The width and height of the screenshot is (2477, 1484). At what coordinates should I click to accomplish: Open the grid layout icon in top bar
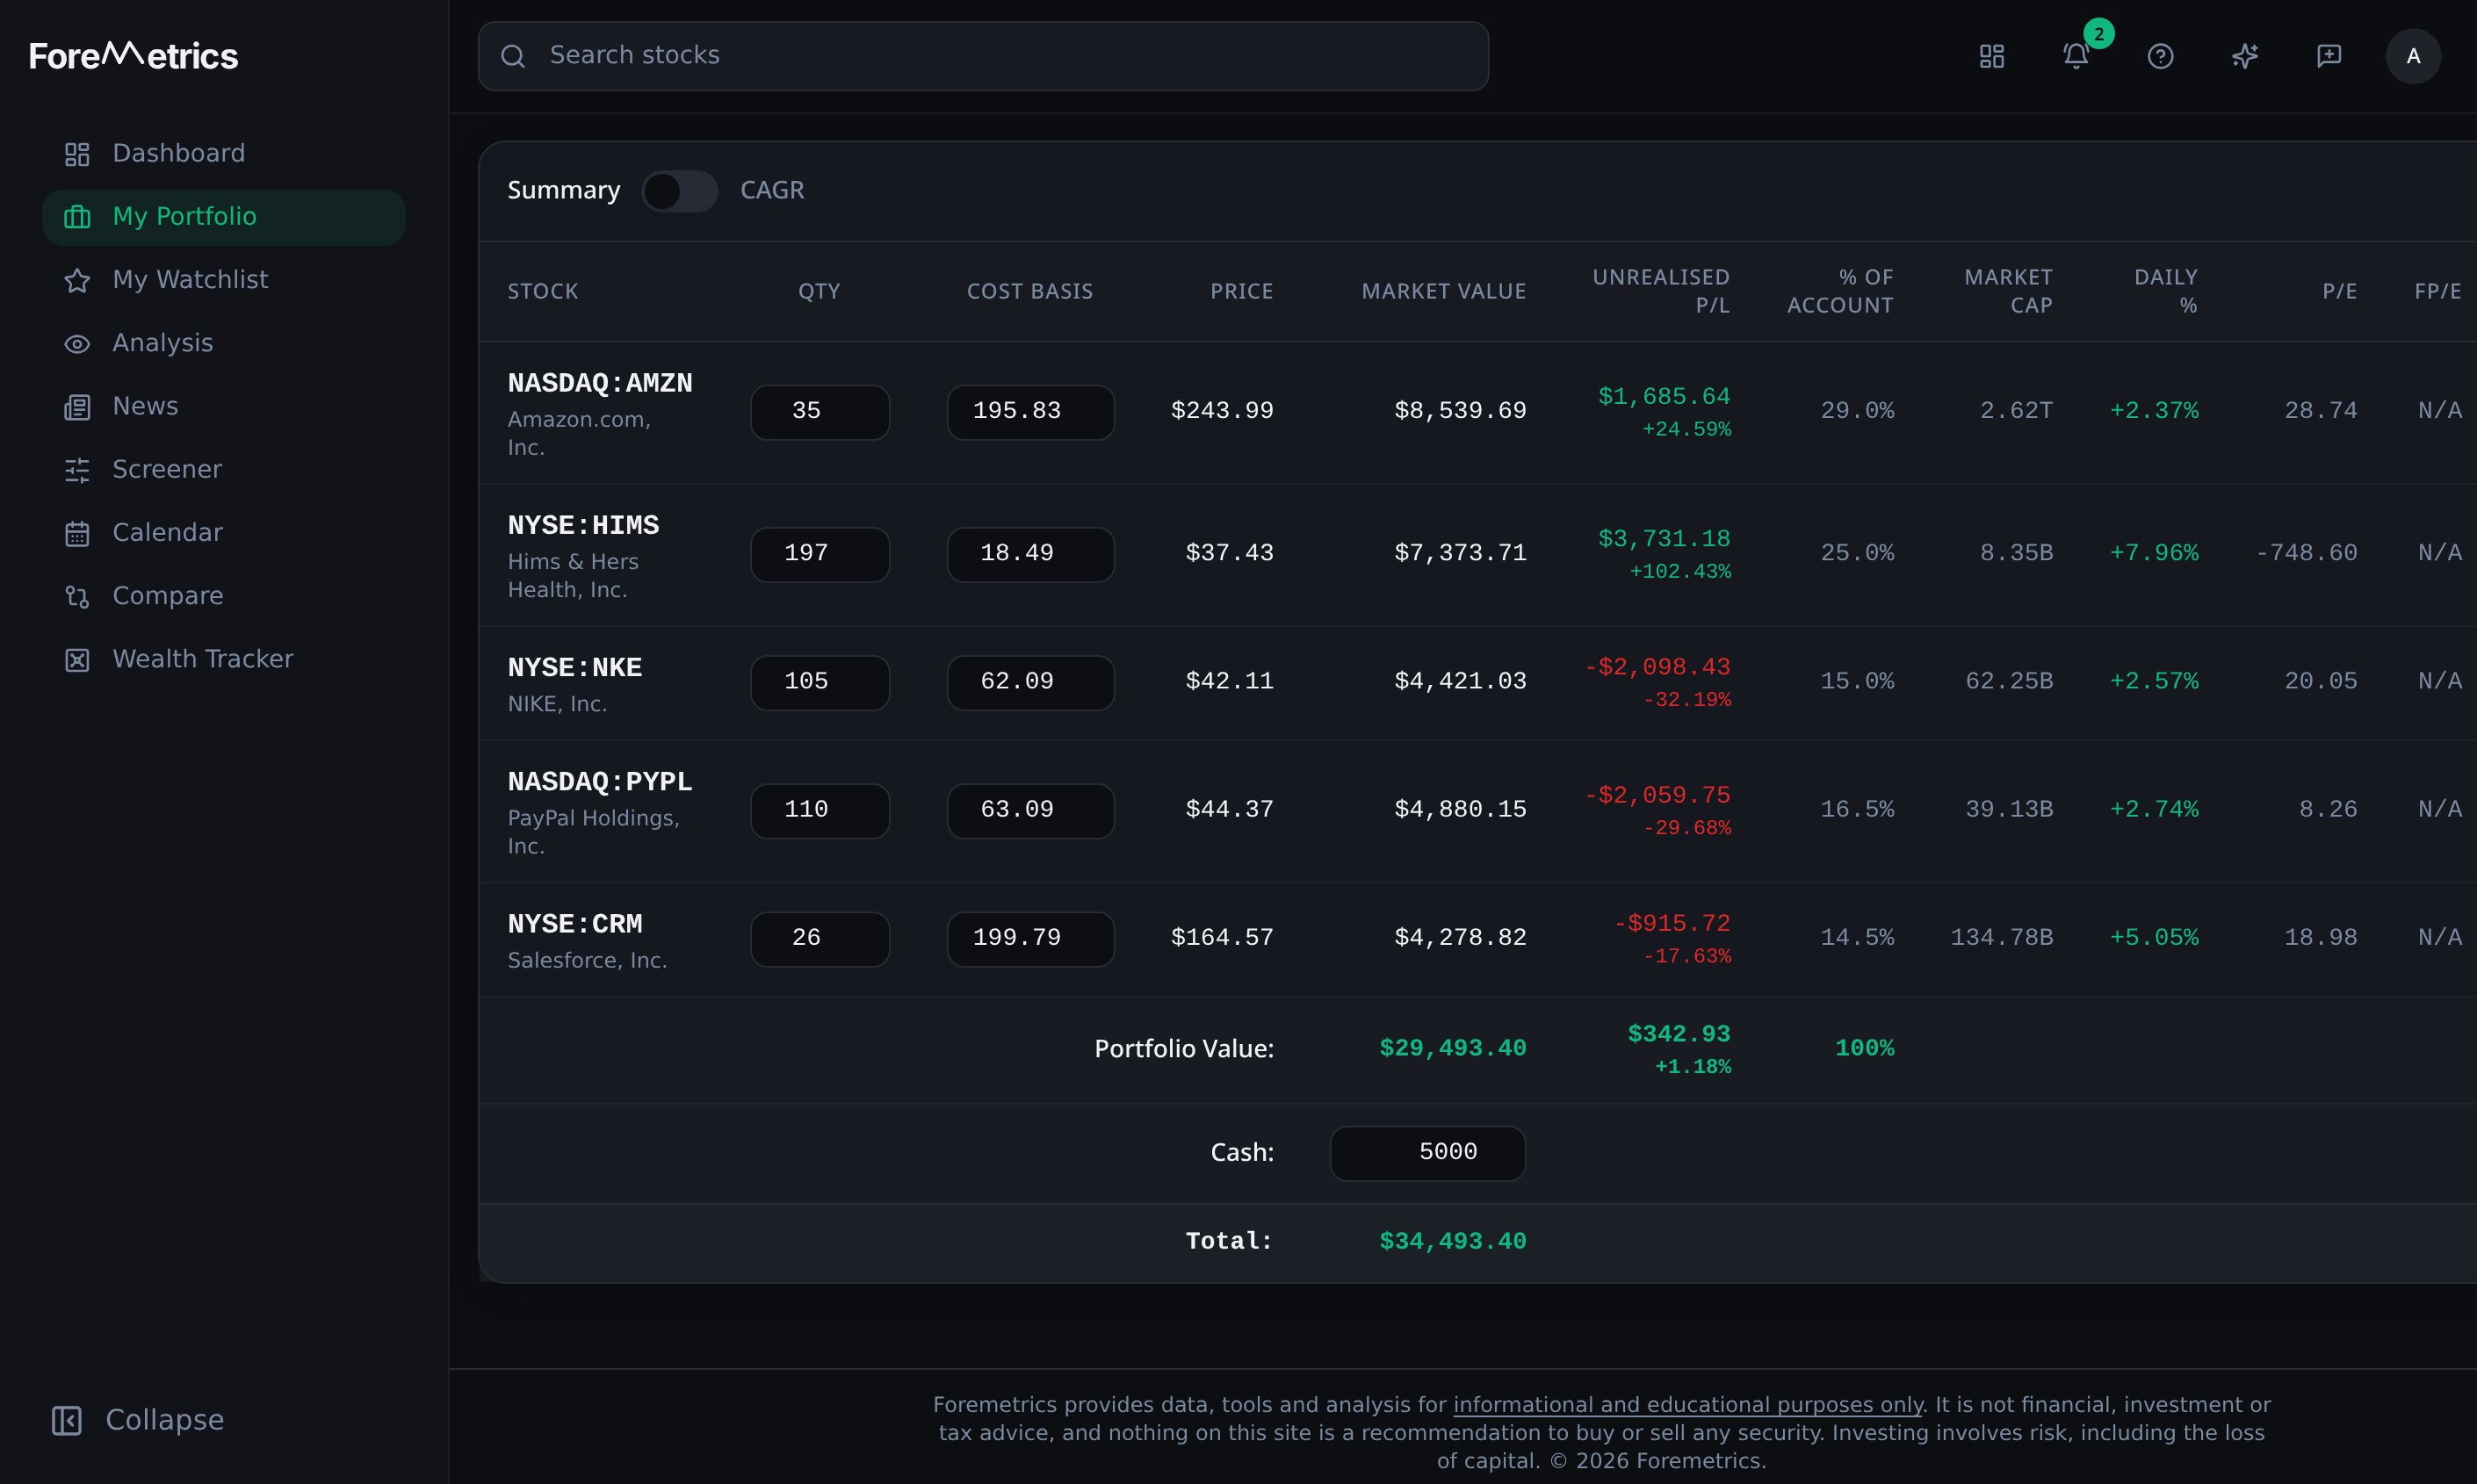click(1992, 56)
